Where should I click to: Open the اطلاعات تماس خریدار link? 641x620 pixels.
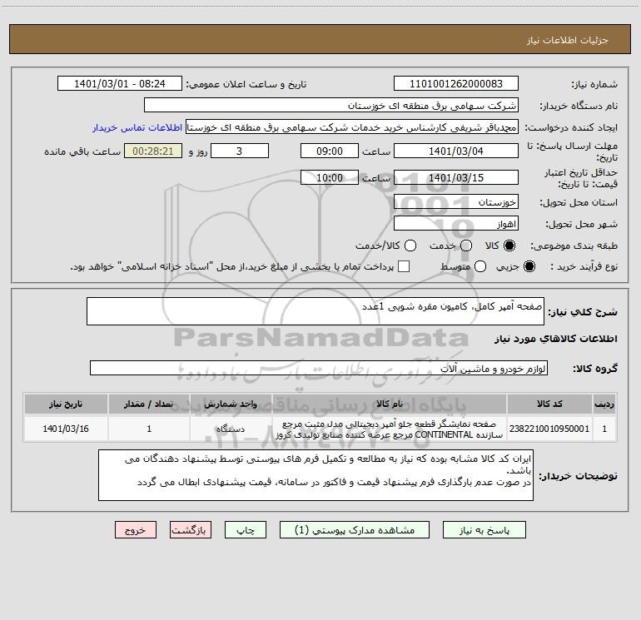tap(137, 127)
